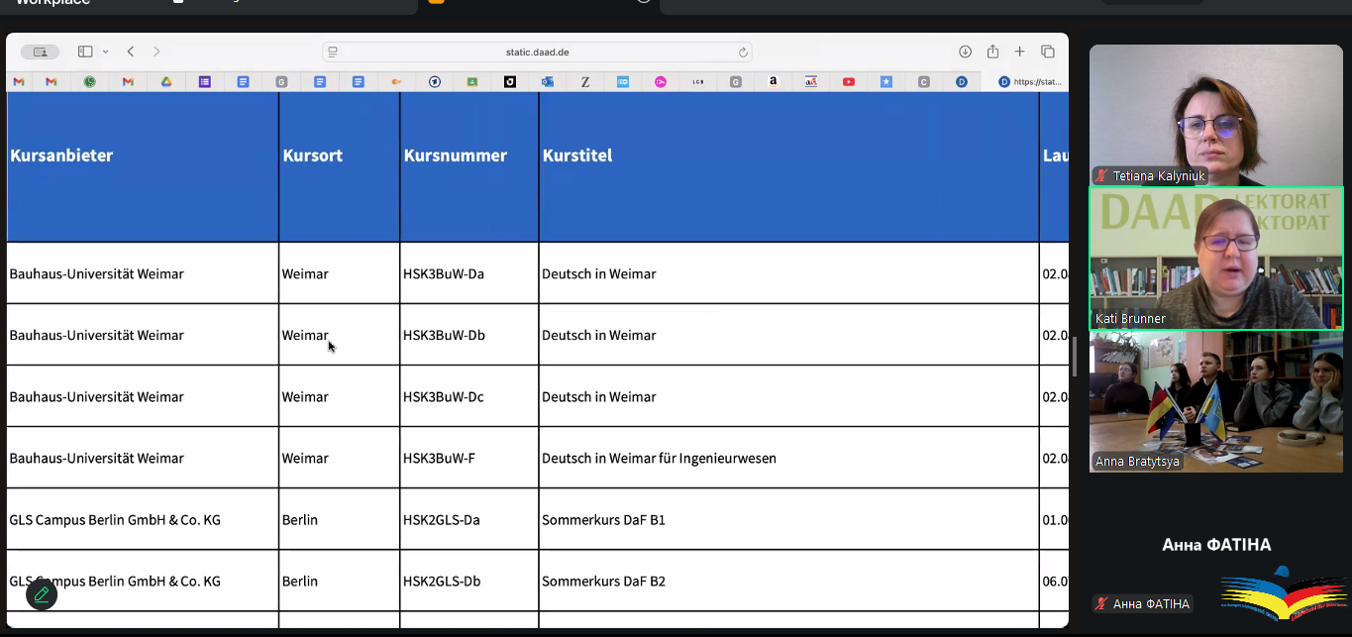Select Tetiana Kalyniuk's video tile
Screen dimensions: 1352x637
coord(1215,115)
